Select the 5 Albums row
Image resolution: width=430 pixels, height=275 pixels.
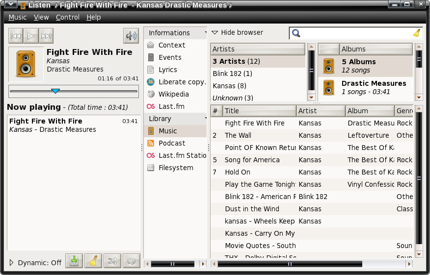pyautogui.click(x=366, y=66)
